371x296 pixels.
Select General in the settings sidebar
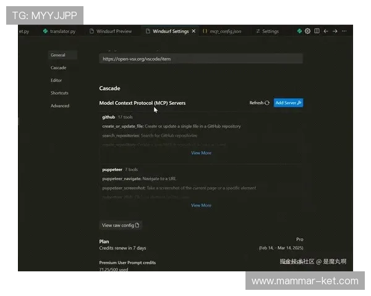pyautogui.click(x=58, y=55)
